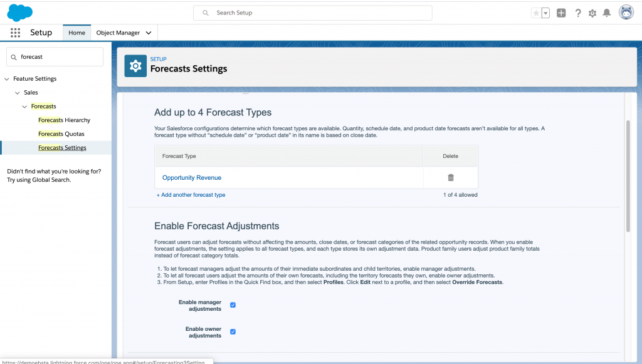The image size is (642, 364).
Task: Uncheck Enable owner adjustments
Action: point(233,331)
